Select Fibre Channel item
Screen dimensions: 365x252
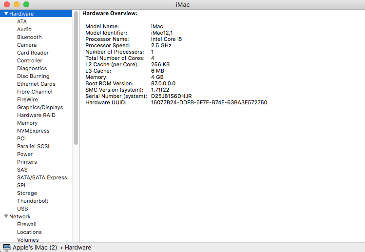35,92
